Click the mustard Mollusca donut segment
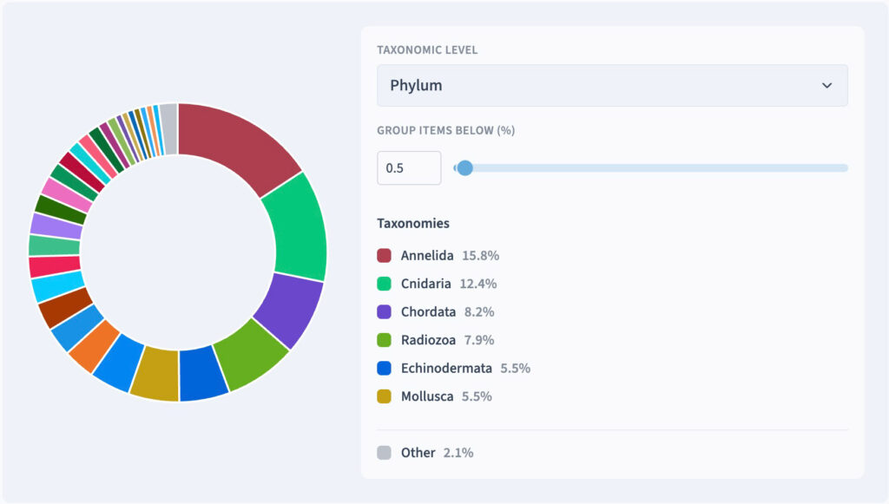This screenshot has height=504, width=889. pyautogui.click(x=156, y=373)
